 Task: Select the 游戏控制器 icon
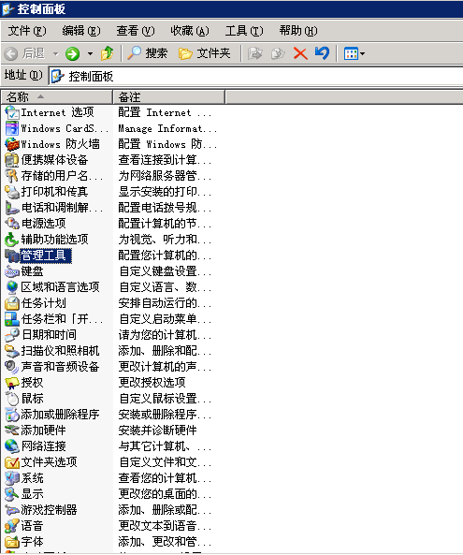11,510
